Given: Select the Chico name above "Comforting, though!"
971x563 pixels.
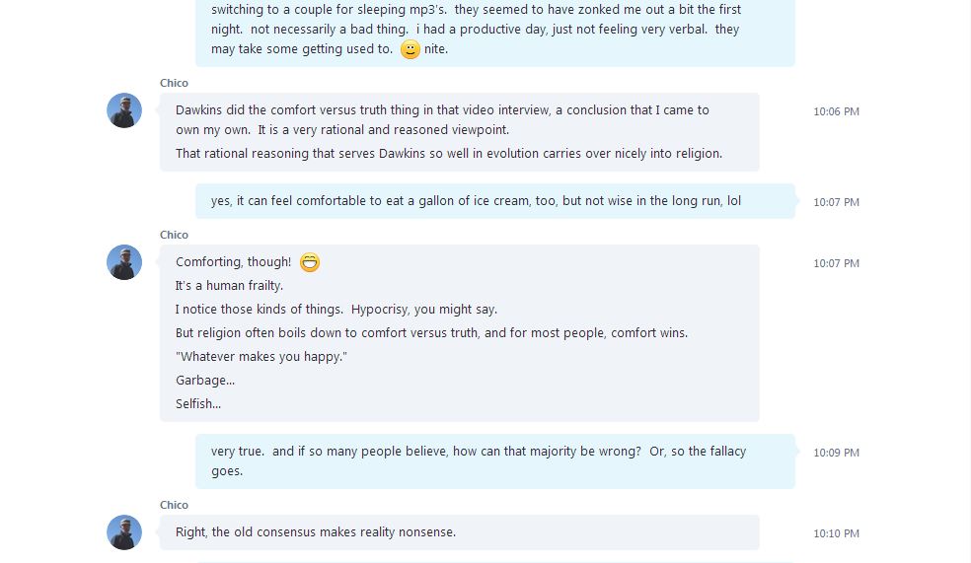Looking at the screenshot, I should pyautogui.click(x=174, y=235).
